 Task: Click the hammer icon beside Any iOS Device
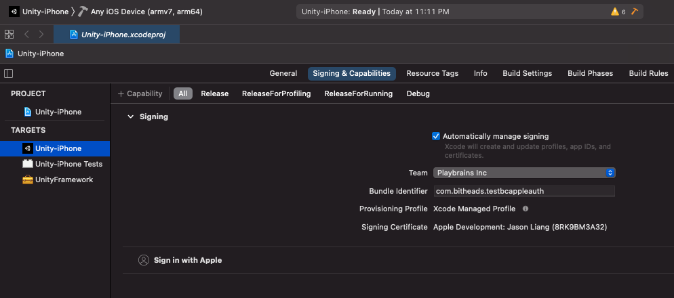click(x=83, y=12)
